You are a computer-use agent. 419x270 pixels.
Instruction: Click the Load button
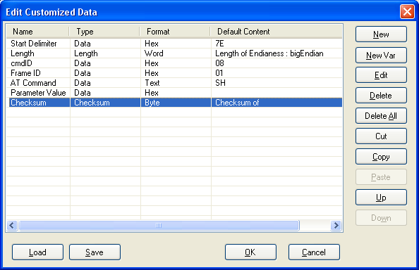click(x=37, y=252)
